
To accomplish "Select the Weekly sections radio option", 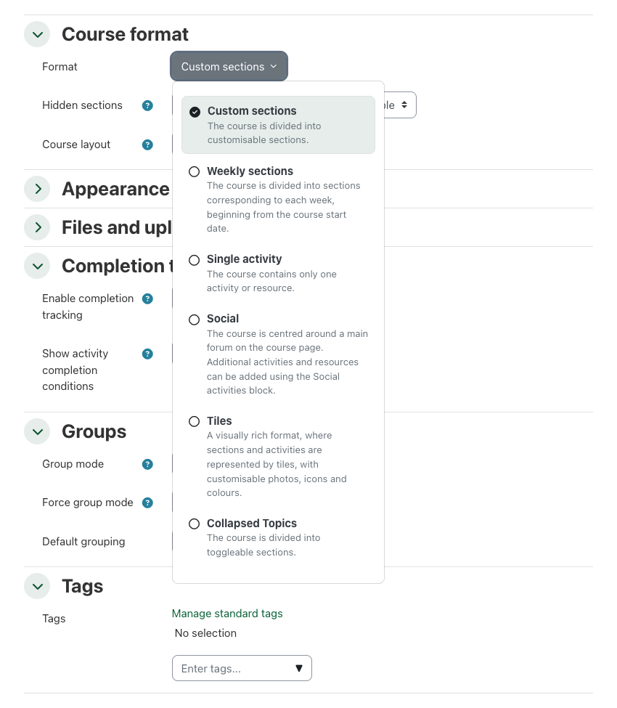I will tap(195, 172).
